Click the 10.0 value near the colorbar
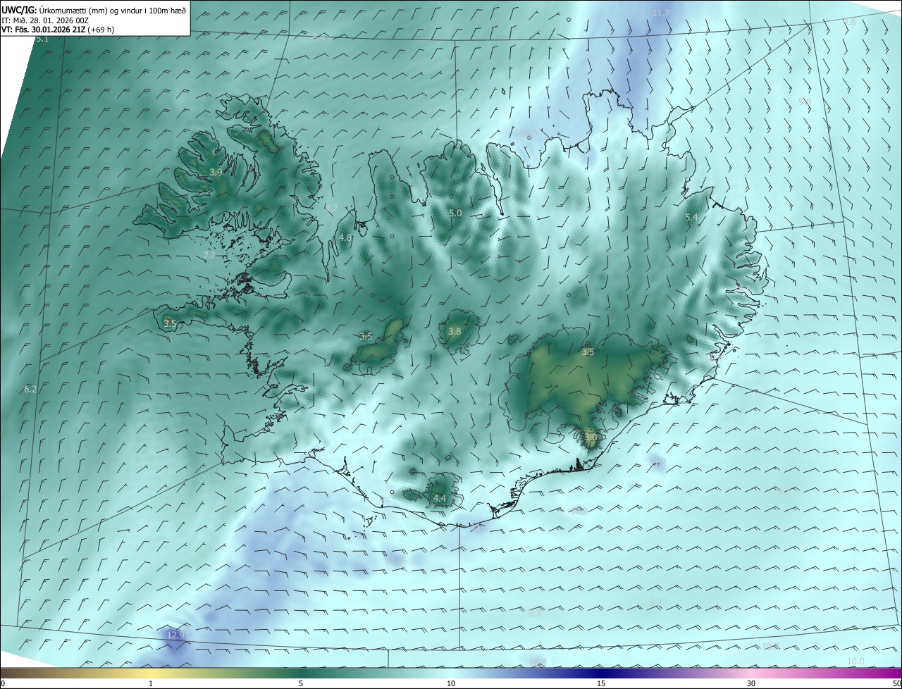The height and width of the screenshot is (689, 902). pos(855,661)
